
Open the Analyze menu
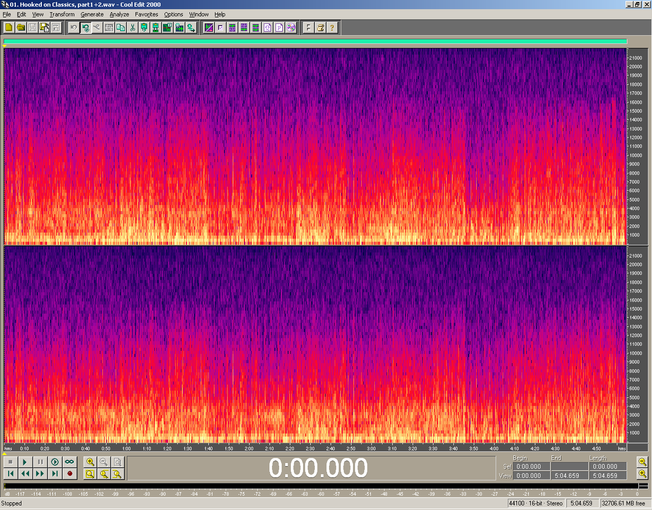point(119,14)
